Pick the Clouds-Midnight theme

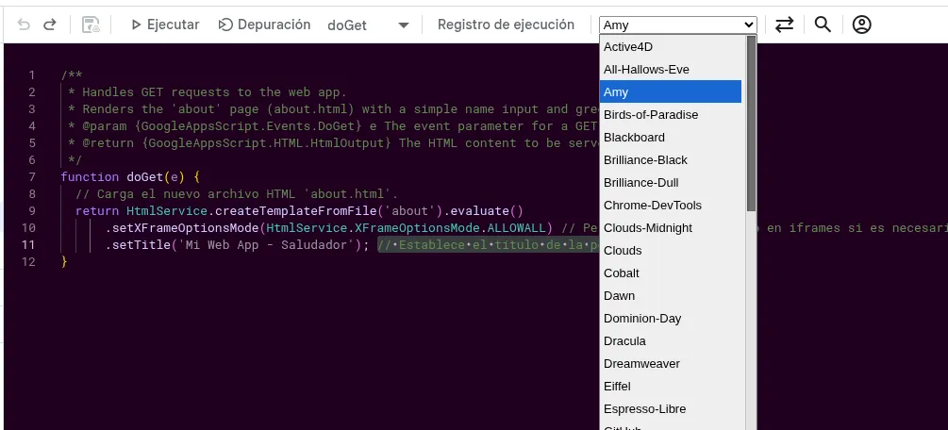point(670,228)
